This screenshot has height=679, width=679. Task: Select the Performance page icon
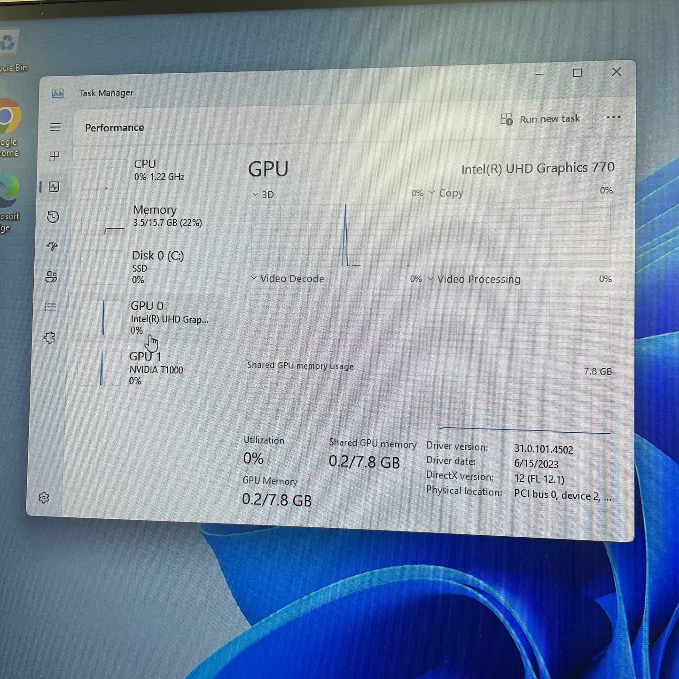point(54,187)
